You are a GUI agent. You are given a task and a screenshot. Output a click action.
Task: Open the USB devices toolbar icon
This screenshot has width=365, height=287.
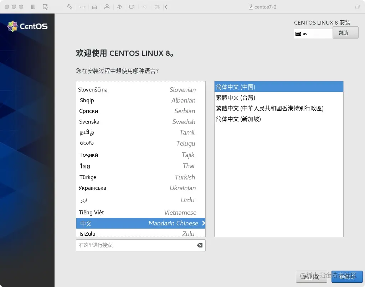point(144,6)
